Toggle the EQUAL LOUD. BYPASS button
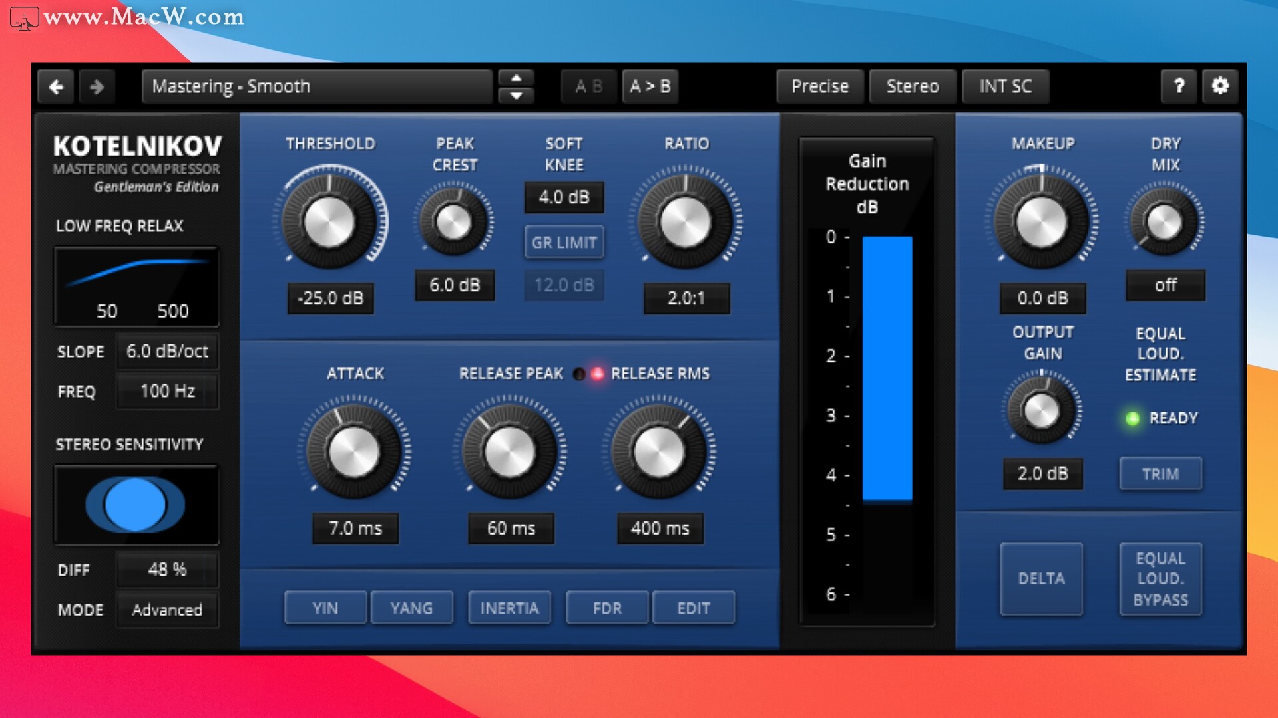The image size is (1278, 718). point(1160,579)
